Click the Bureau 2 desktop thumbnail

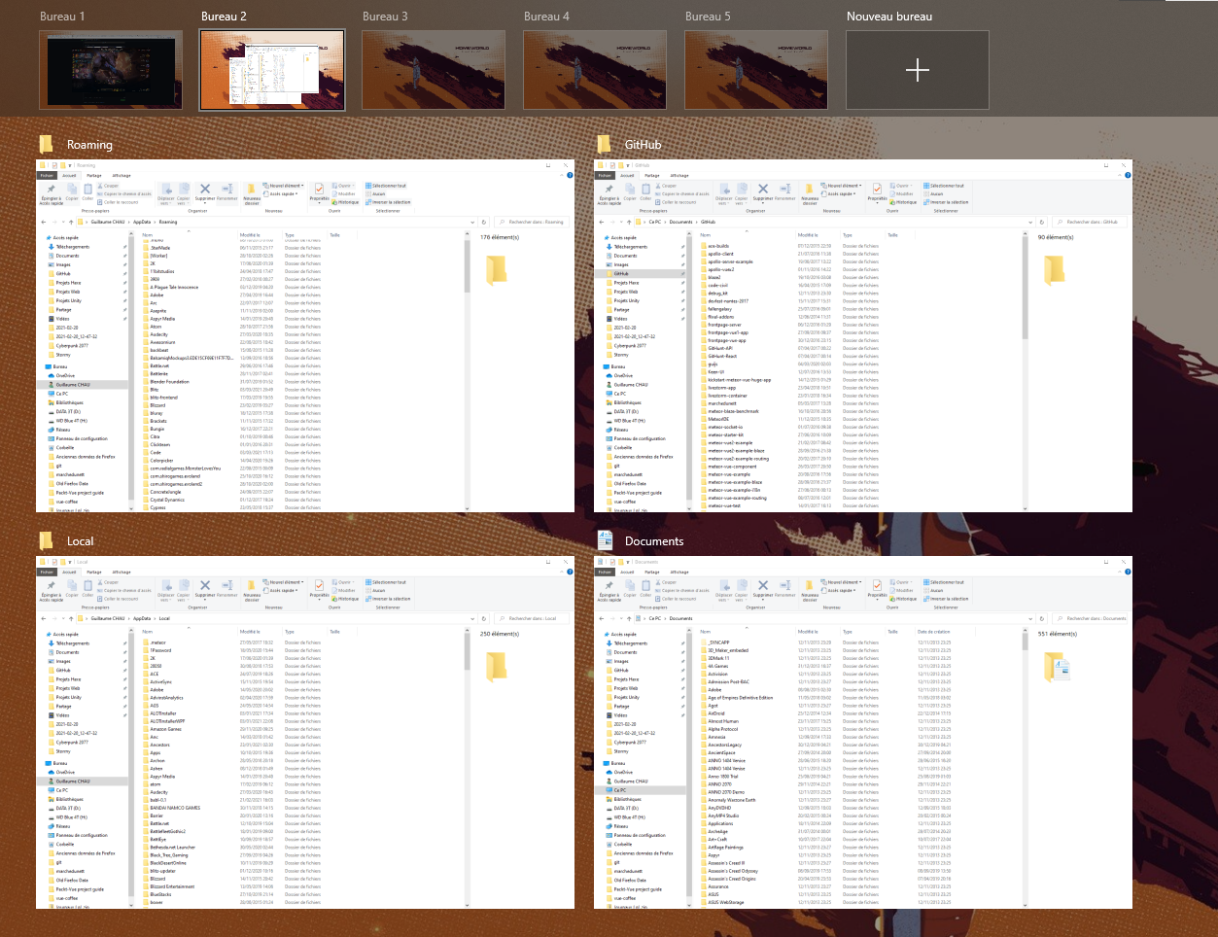[272, 70]
